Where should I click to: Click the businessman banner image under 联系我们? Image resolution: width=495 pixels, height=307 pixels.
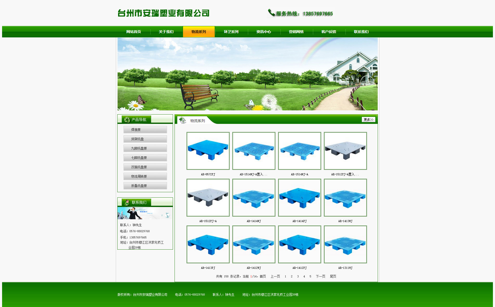(145, 213)
